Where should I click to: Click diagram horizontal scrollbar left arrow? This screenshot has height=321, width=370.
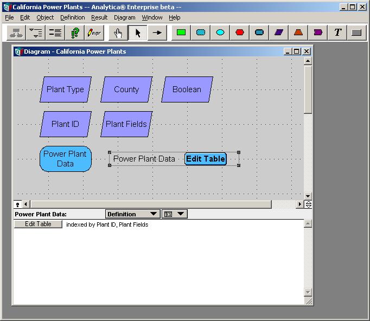(25, 204)
